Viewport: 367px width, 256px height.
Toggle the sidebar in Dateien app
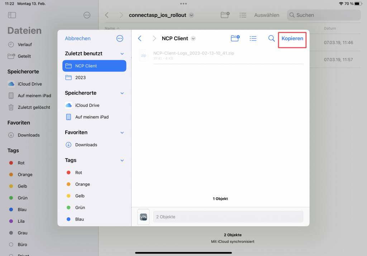pyautogui.click(x=12, y=15)
